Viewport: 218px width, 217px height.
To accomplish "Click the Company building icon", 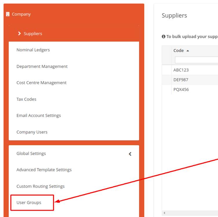I will click(x=8, y=14).
